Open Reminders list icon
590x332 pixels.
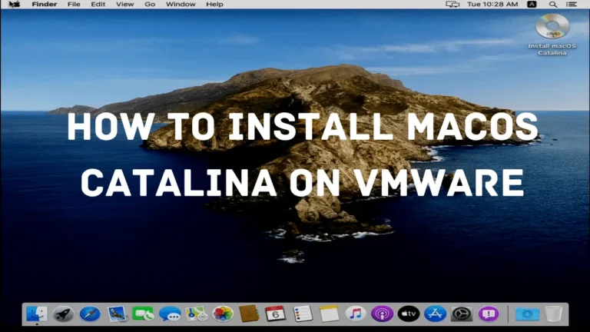[x=303, y=314]
